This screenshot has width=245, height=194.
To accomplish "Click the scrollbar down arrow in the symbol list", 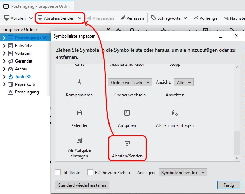I will click(x=237, y=158).
